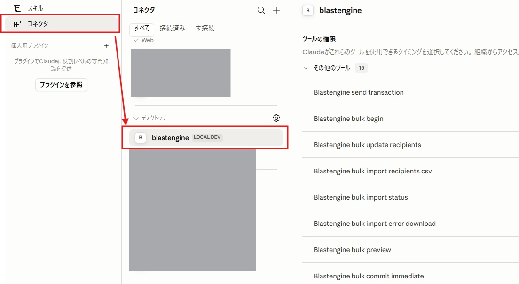
Task: Select the blastengine connector row
Action: pyautogui.click(x=206, y=137)
